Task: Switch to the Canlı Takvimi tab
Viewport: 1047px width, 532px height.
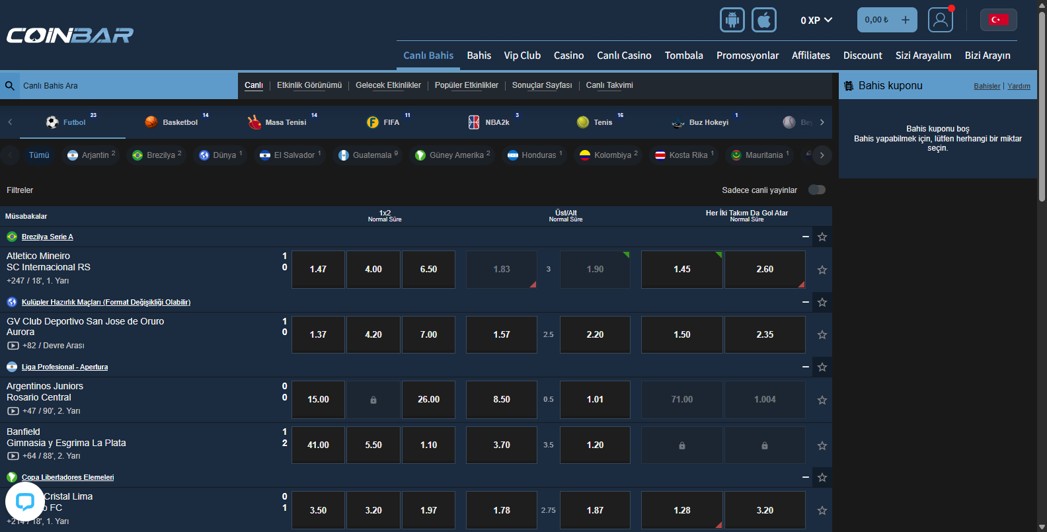Action: [x=609, y=85]
